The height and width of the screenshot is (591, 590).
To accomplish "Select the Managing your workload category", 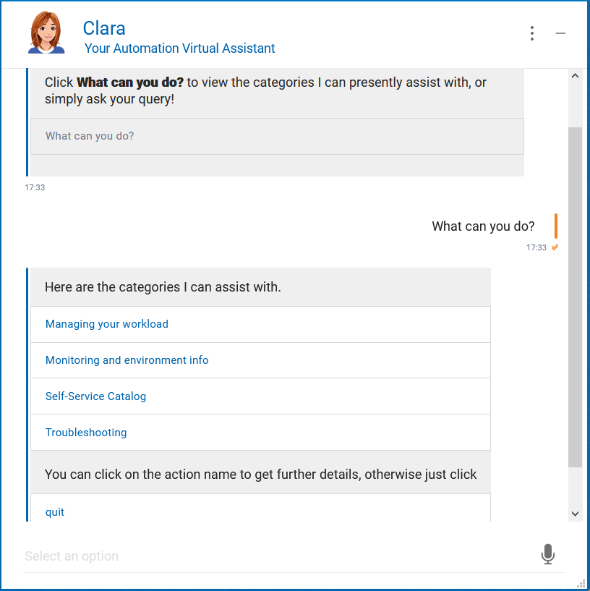I will click(x=107, y=324).
